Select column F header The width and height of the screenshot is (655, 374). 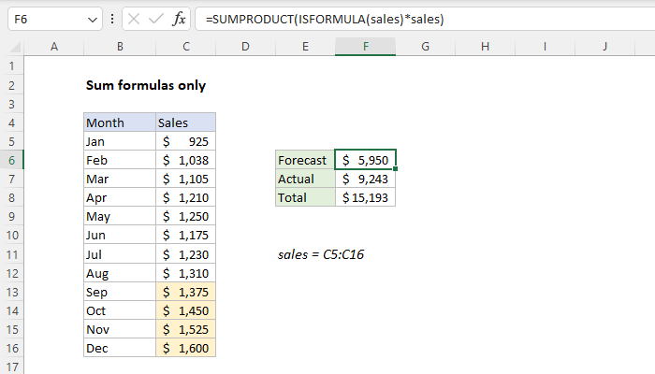366,47
